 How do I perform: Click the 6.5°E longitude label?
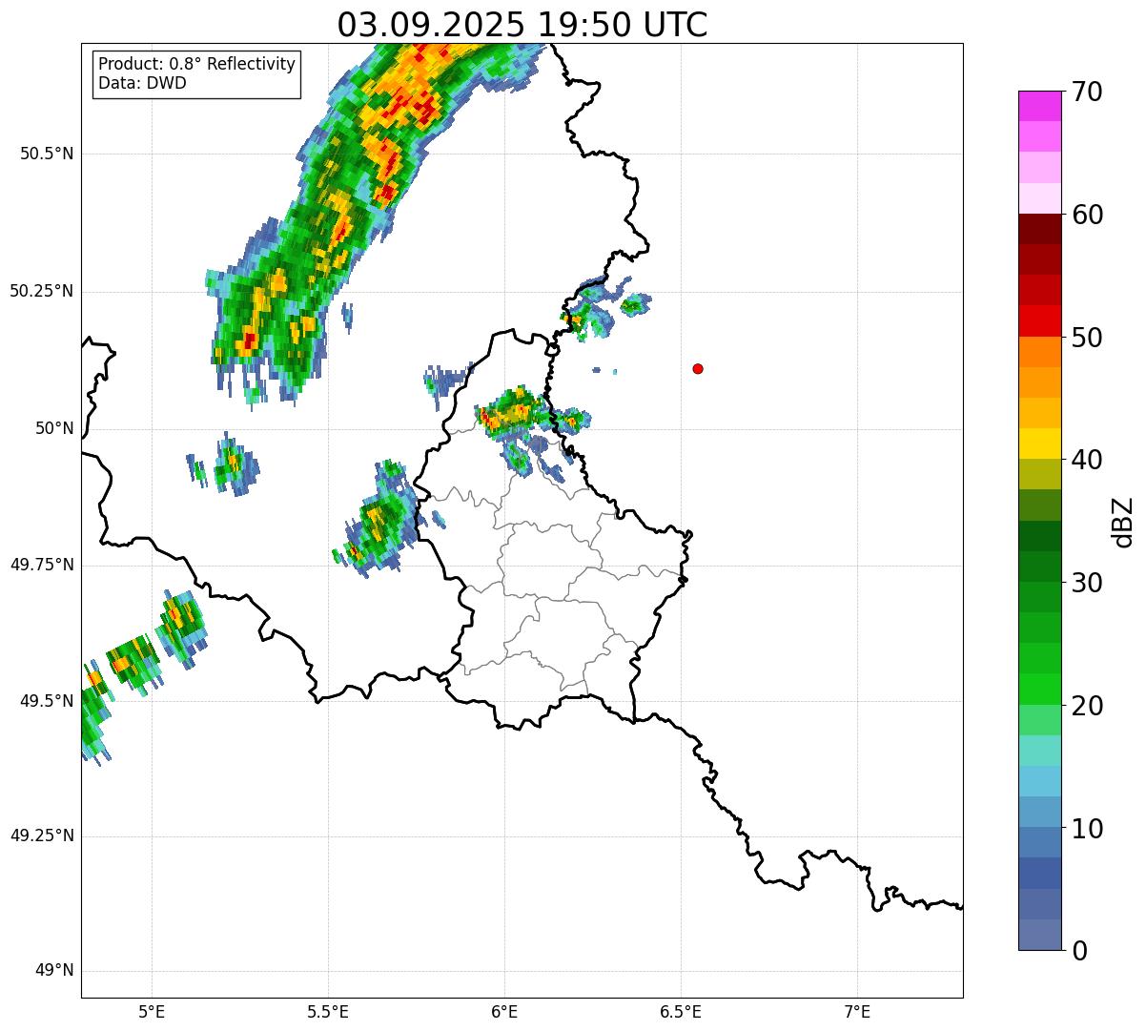point(681,1012)
